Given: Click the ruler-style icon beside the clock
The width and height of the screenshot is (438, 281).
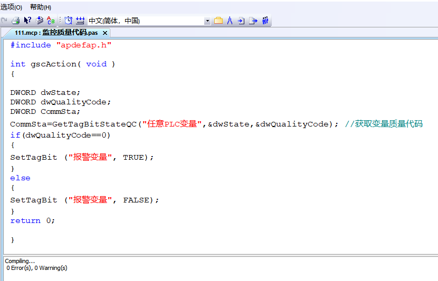Looking at the screenshot, I should (x=80, y=21).
